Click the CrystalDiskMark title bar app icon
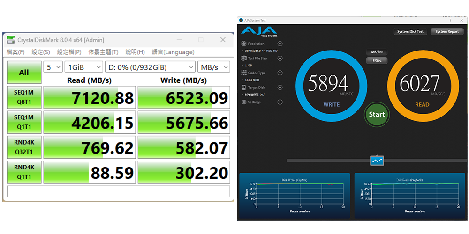Viewport: 469px width, 234px height. point(10,40)
